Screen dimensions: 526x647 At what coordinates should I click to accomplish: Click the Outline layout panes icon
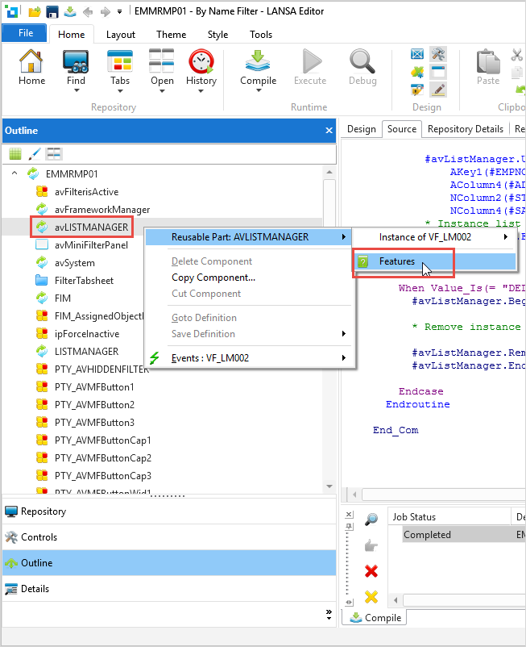pyautogui.click(x=54, y=154)
